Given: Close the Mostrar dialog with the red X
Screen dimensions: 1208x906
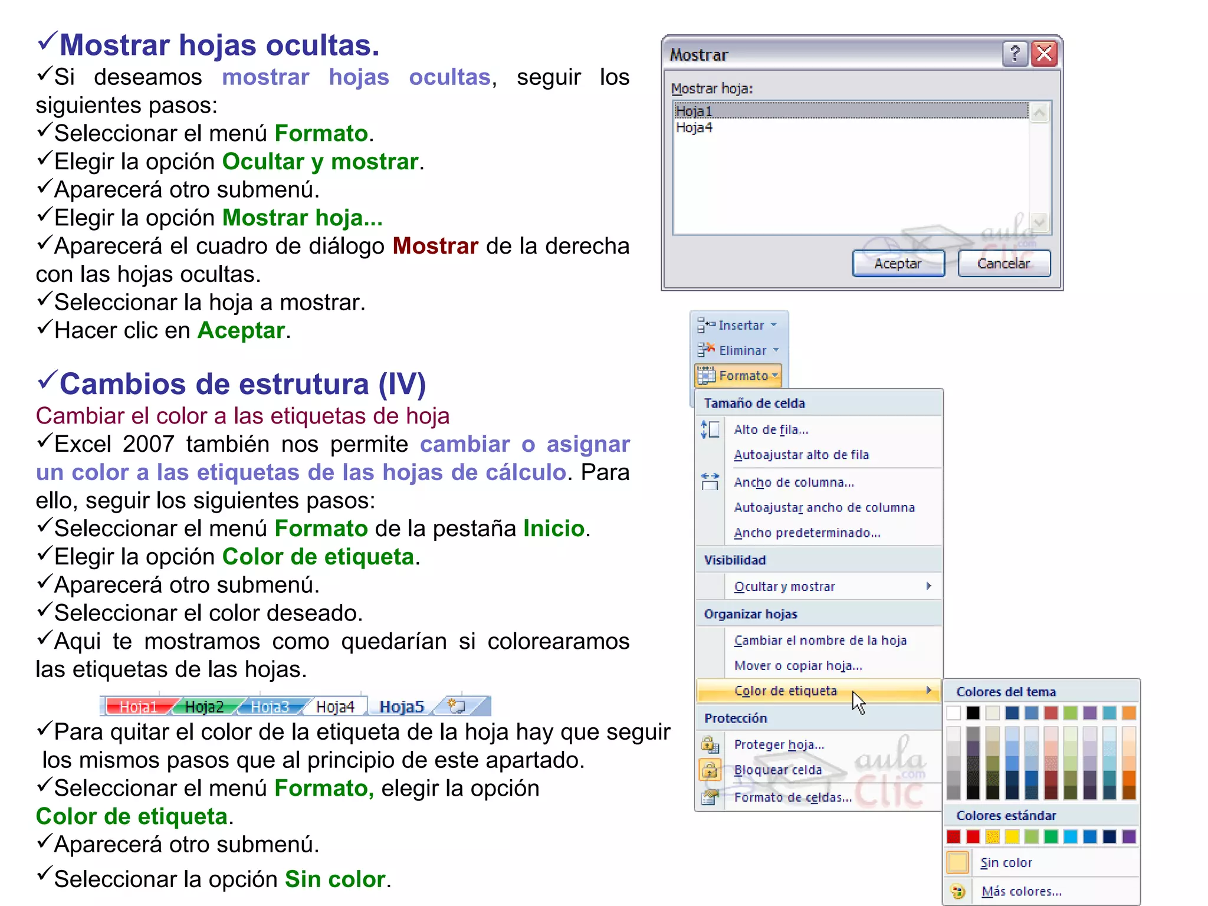Looking at the screenshot, I should click(x=1044, y=54).
